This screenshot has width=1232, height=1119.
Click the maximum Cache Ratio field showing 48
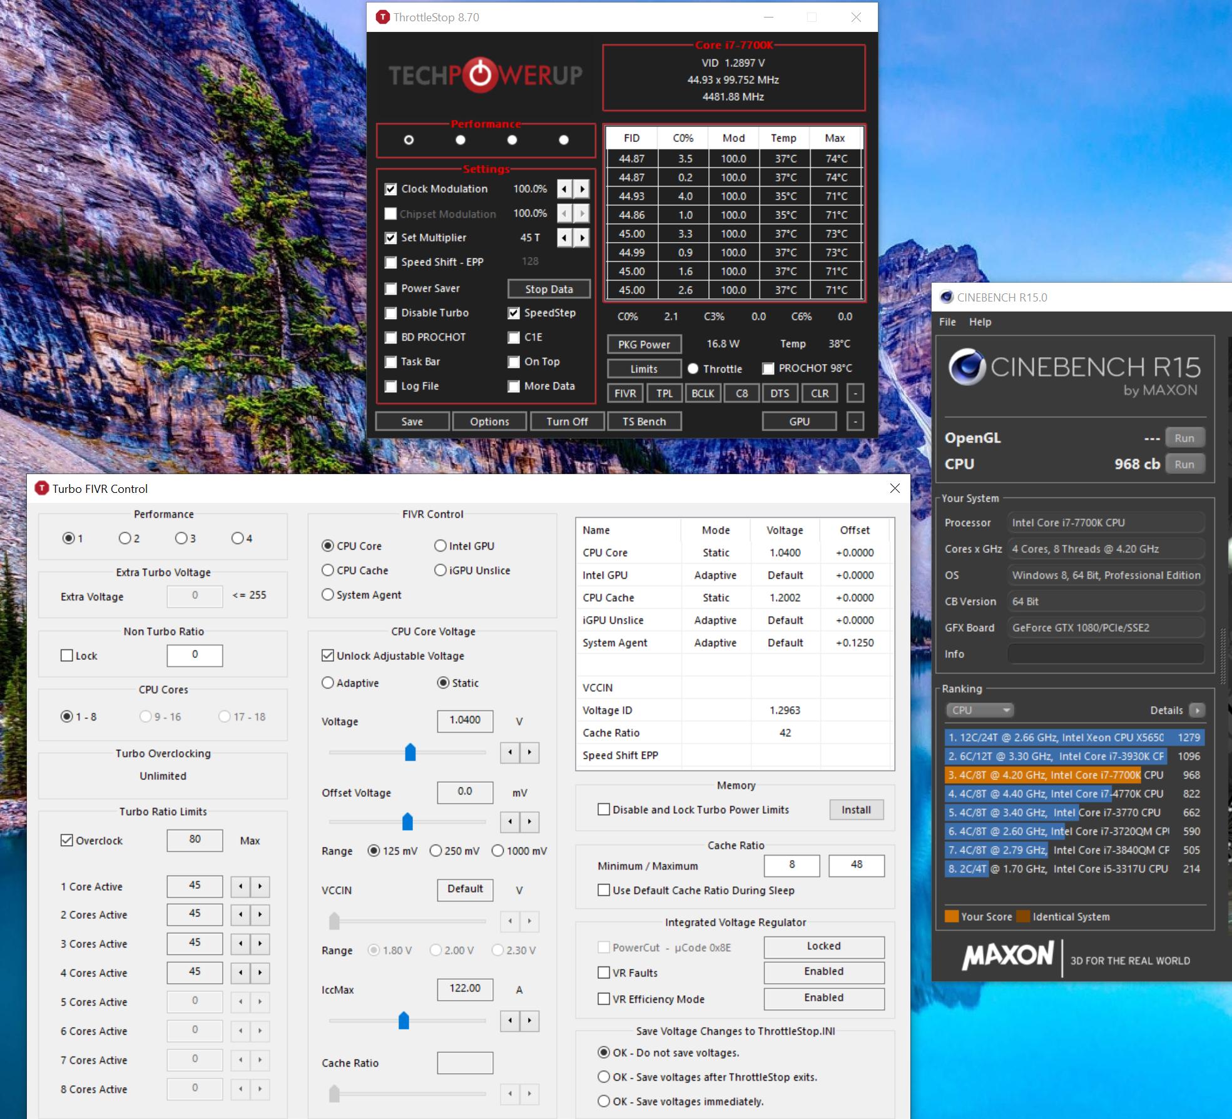857,865
